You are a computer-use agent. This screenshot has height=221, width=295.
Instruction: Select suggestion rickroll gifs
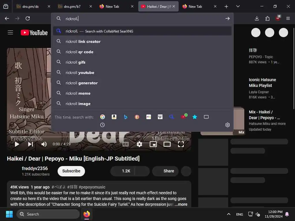click(142, 62)
